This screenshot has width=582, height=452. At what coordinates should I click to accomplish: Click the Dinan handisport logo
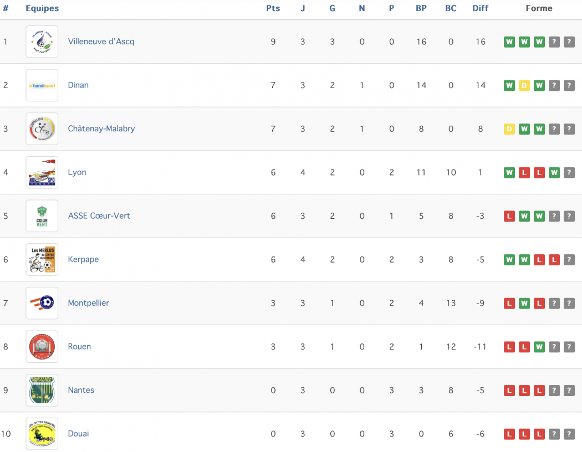point(42,85)
